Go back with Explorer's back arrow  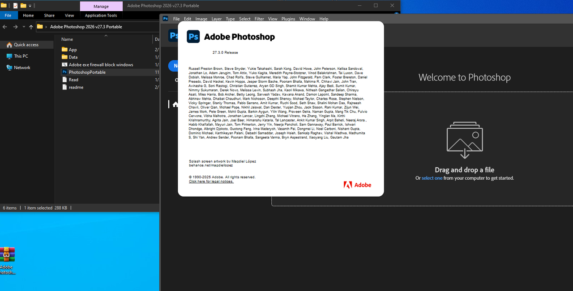(x=5, y=27)
